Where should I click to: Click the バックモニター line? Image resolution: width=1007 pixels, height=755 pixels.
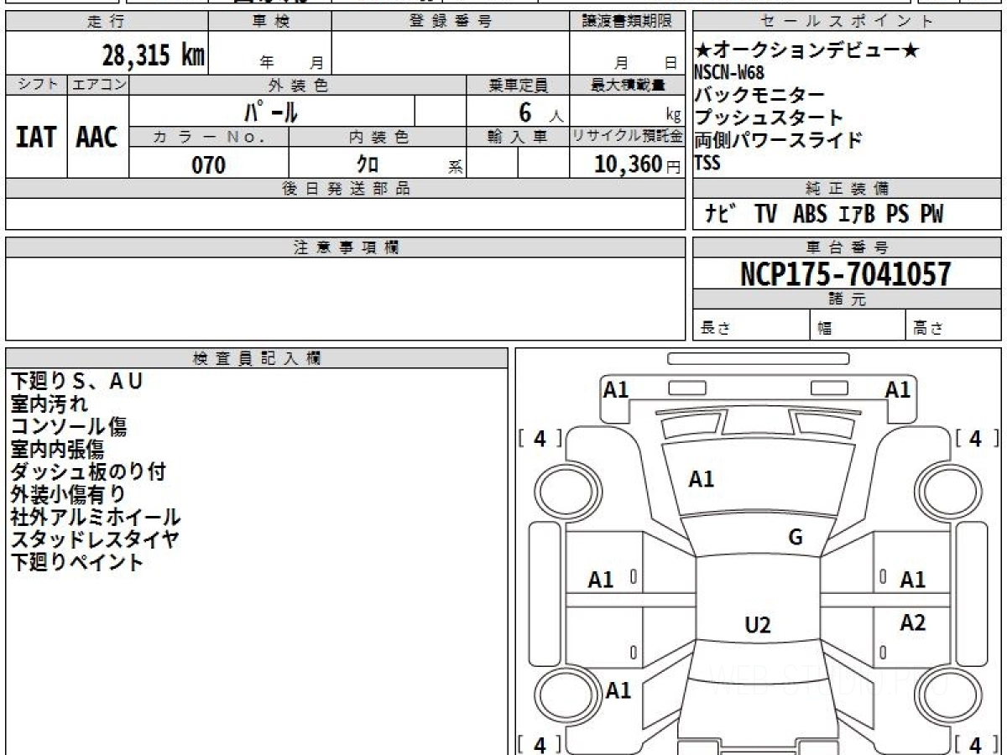(759, 95)
